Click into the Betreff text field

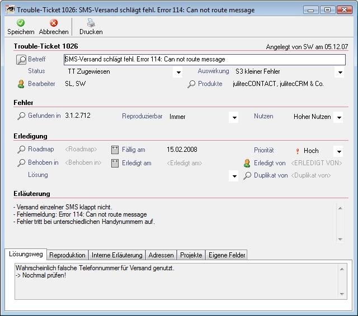pos(204,59)
